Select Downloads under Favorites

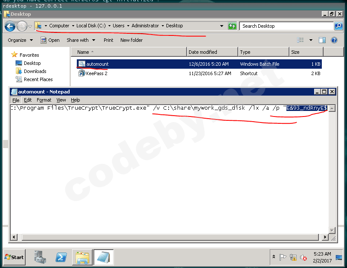pos(35,71)
